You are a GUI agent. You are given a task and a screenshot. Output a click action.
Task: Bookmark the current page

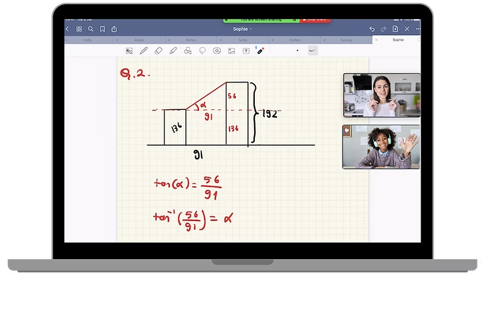click(103, 29)
